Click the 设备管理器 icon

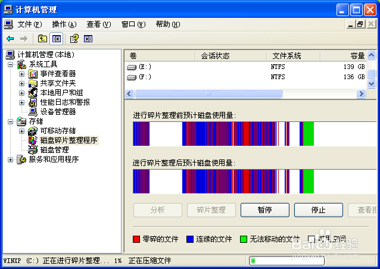point(33,112)
